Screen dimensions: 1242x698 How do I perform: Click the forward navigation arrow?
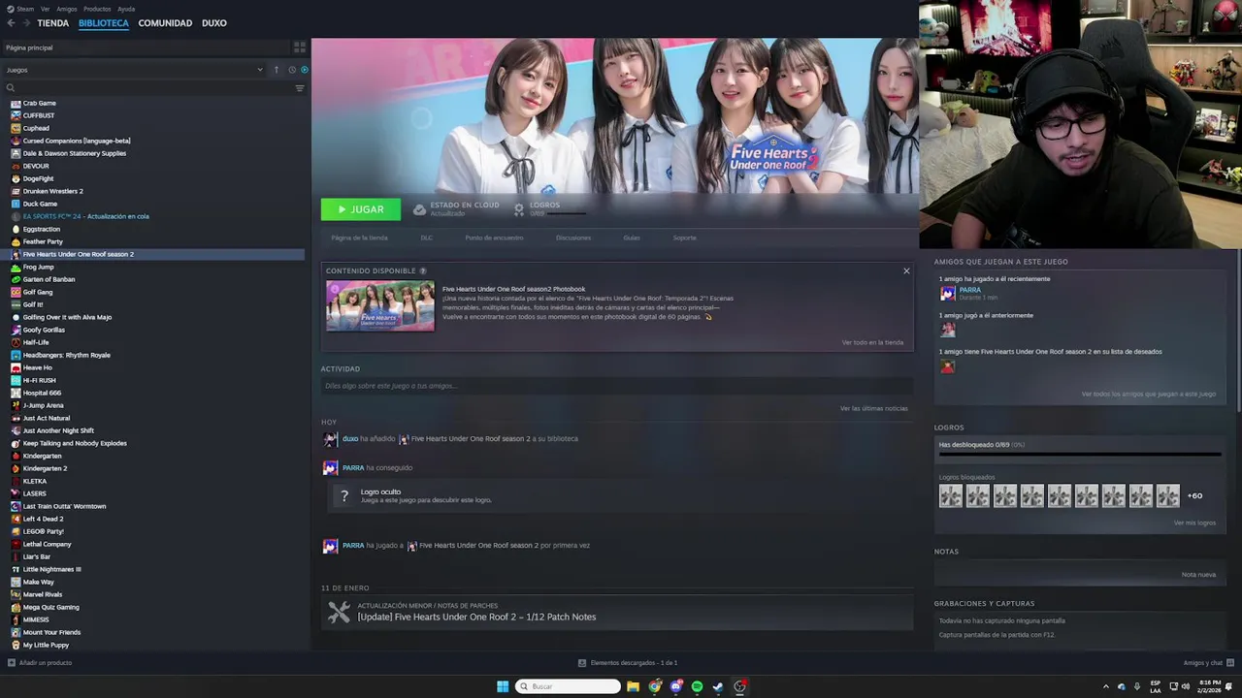(x=25, y=23)
